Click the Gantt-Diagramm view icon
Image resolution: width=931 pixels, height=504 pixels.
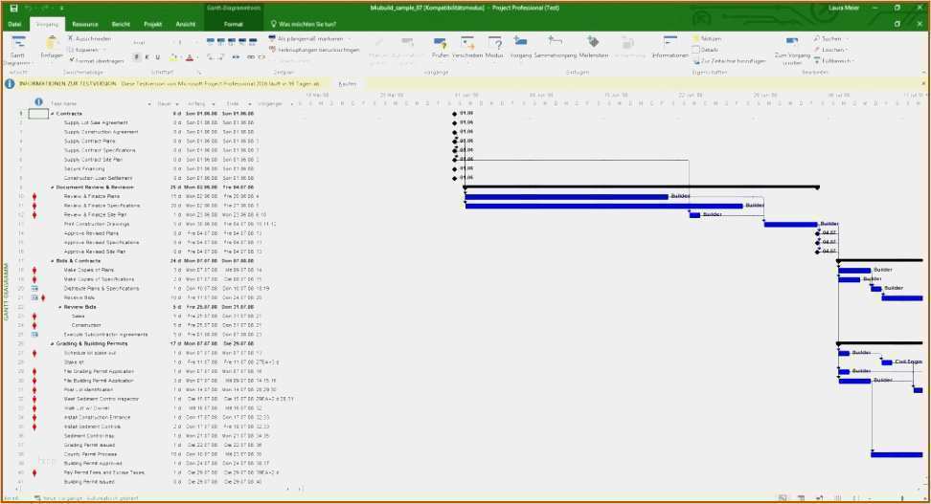tap(17, 45)
